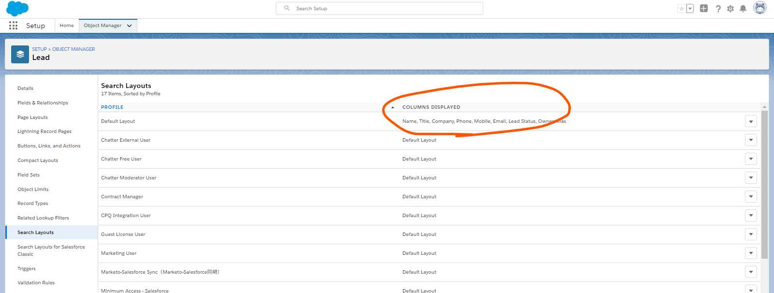The height and width of the screenshot is (293, 774).
Task: Click the Salesforce cloud logo
Action: coord(17,9)
